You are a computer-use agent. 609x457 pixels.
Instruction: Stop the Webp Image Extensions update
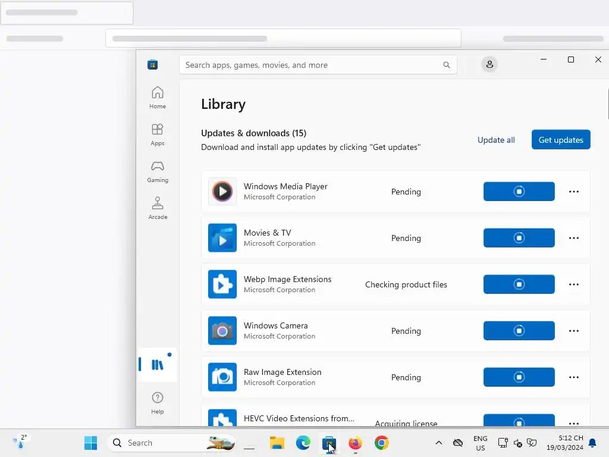[x=519, y=284]
